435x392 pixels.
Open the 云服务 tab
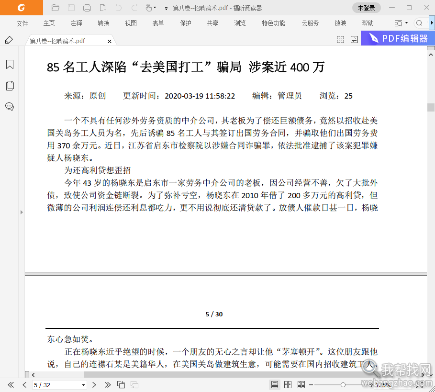click(x=310, y=23)
